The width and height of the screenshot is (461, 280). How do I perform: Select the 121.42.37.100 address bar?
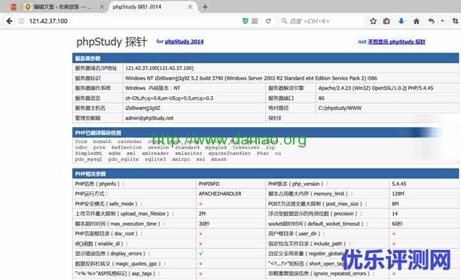pos(48,21)
